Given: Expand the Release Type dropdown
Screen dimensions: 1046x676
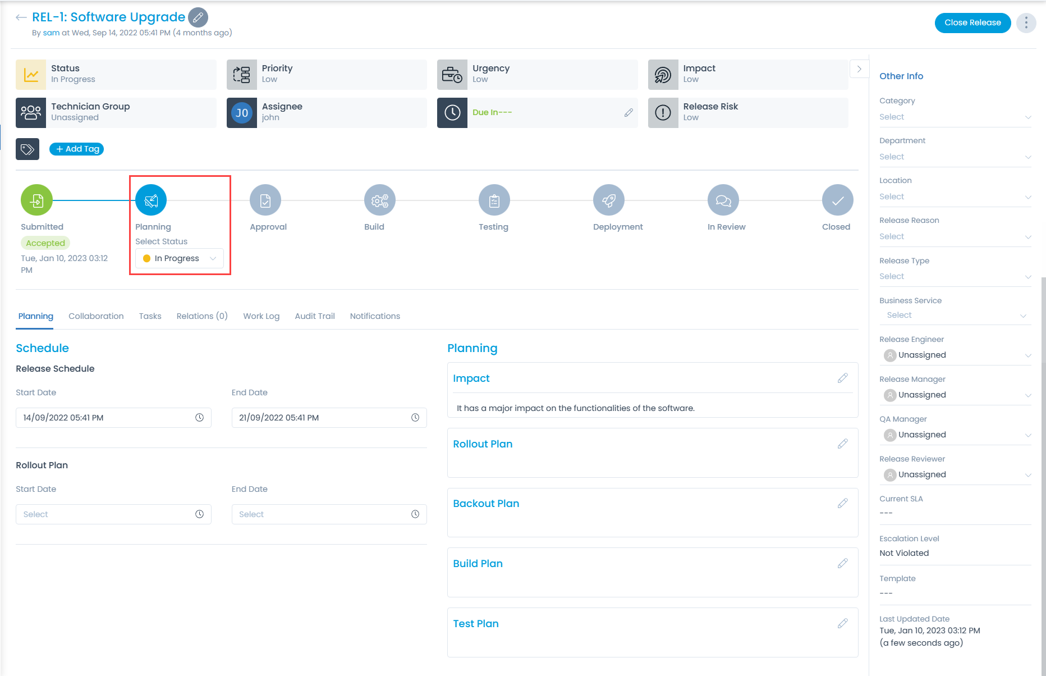Looking at the screenshot, I should tap(955, 276).
